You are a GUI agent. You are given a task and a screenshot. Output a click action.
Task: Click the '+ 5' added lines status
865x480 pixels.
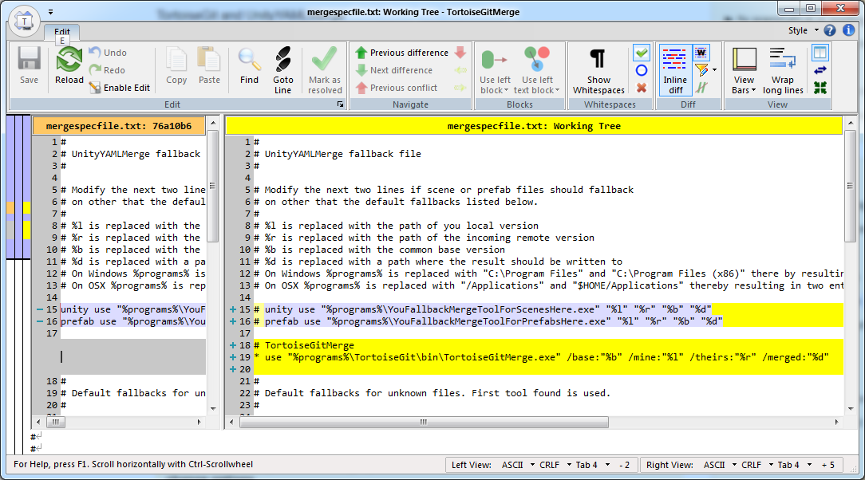pyautogui.click(x=827, y=465)
